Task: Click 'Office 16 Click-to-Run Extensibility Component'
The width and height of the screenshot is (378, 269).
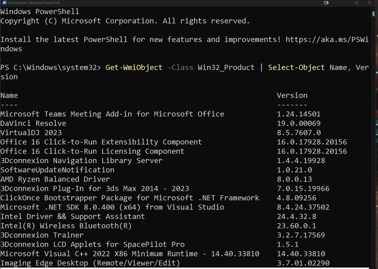Action: tap(101, 142)
